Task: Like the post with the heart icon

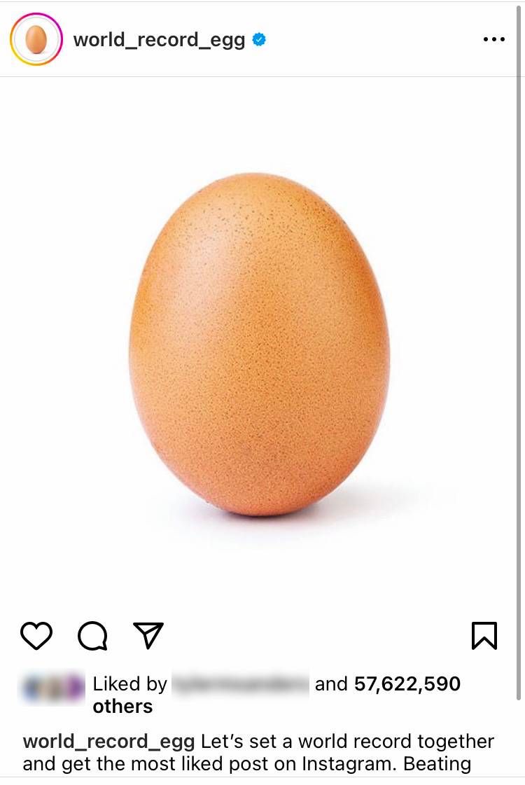Action: (x=36, y=636)
